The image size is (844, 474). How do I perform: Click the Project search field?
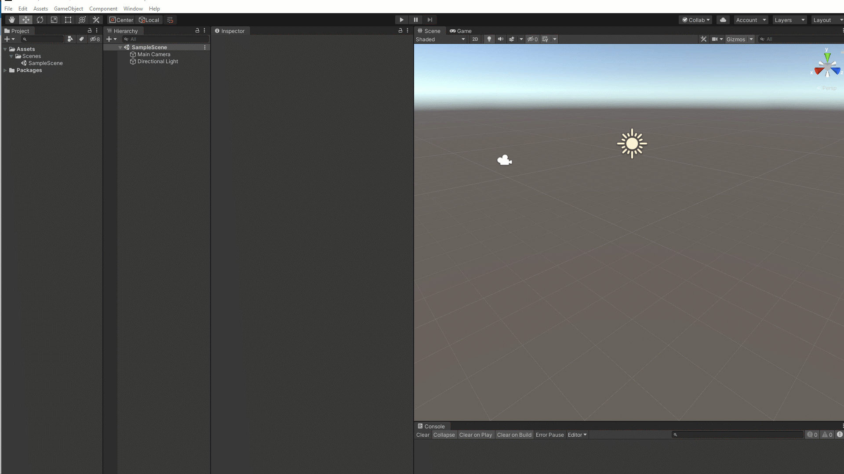(x=43, y=39)
